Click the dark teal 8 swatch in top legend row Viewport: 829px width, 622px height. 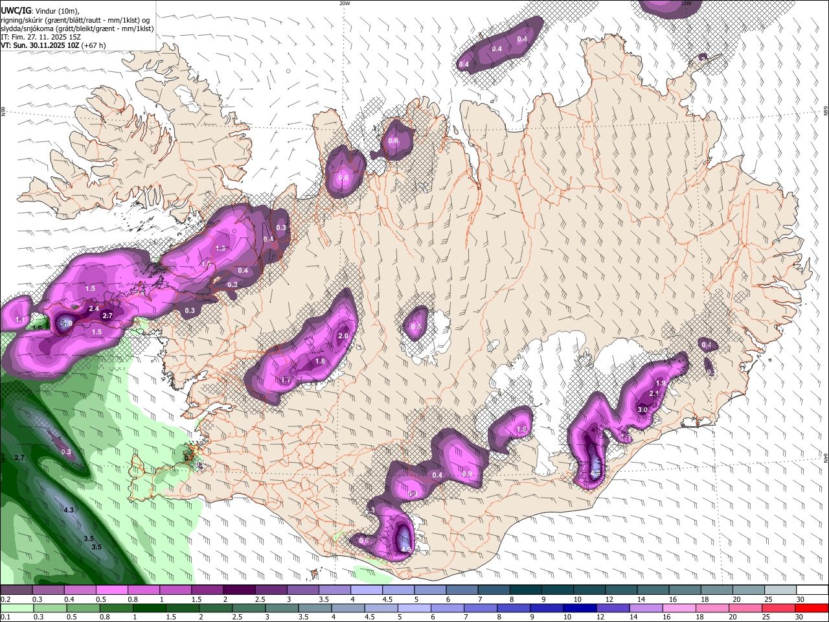(x=526, y=590)
